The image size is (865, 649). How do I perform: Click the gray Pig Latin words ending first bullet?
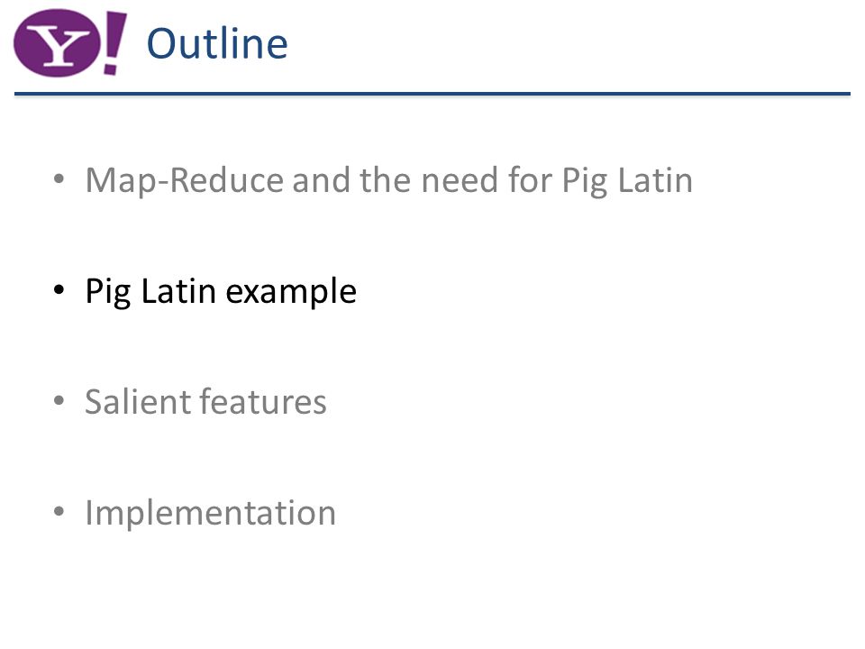pyautogui.click(x=627, y=180)
